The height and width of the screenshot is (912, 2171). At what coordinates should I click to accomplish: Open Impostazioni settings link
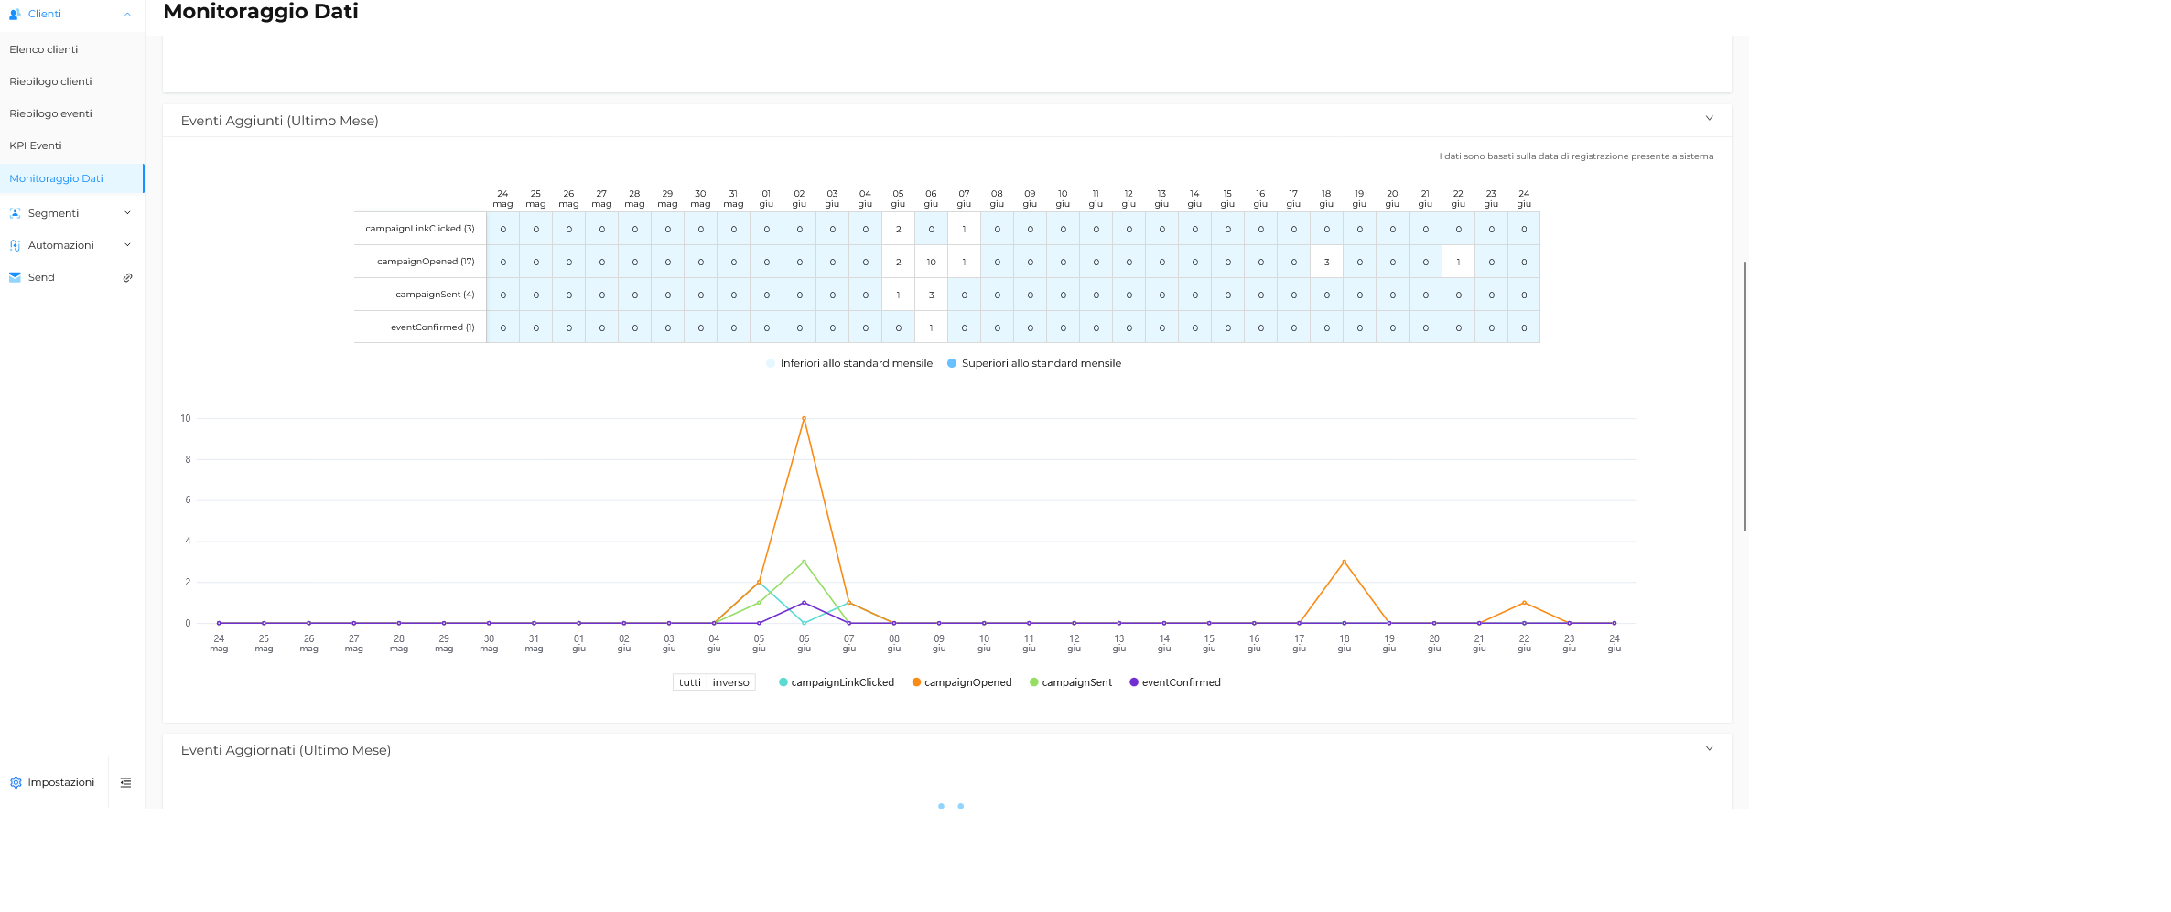[x=60, y=782]
